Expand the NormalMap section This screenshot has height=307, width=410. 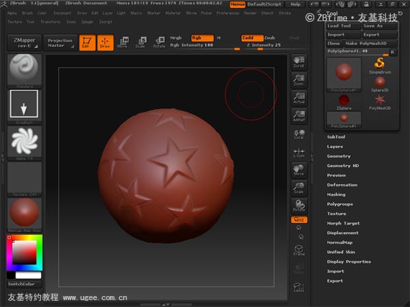click(x=340, y=242)
